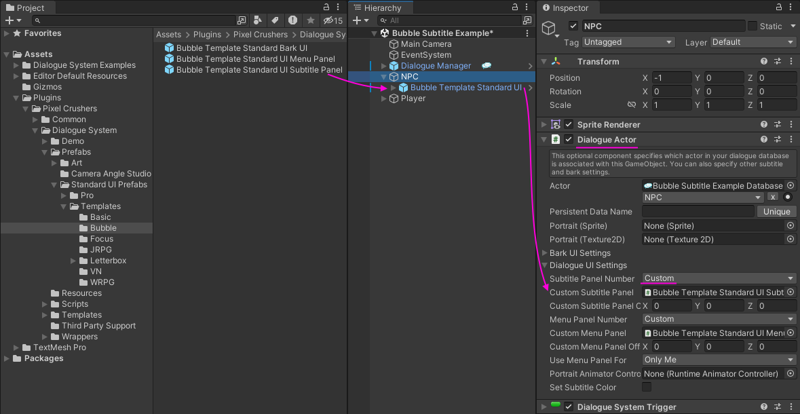Open the Tag dropdown showing Untagged
The image size is (800, 414).
(628, 42)
